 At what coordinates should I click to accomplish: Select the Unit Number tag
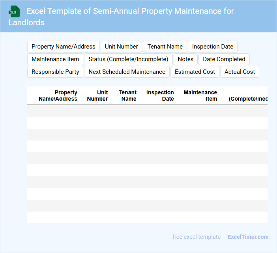tap(122, 47)
